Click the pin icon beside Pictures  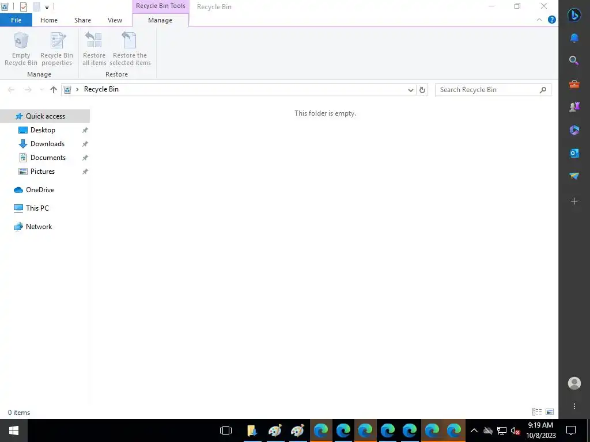(x=85, y=172)
